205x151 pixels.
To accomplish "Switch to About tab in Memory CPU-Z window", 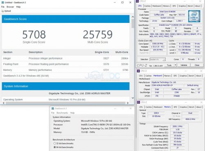I will [x=199, y=107].
